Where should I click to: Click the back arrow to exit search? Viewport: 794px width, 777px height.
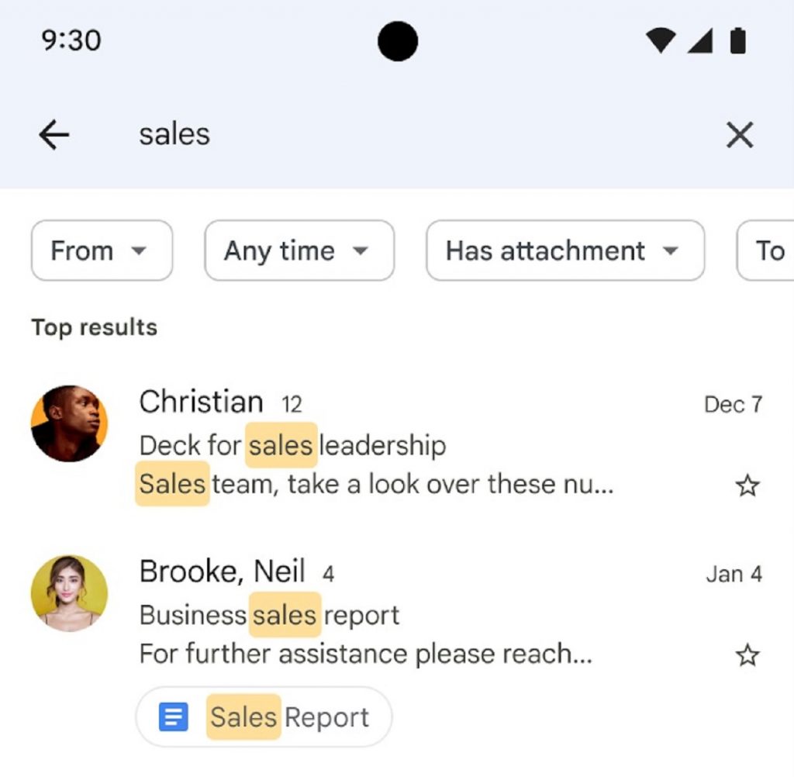pos(53,134)
